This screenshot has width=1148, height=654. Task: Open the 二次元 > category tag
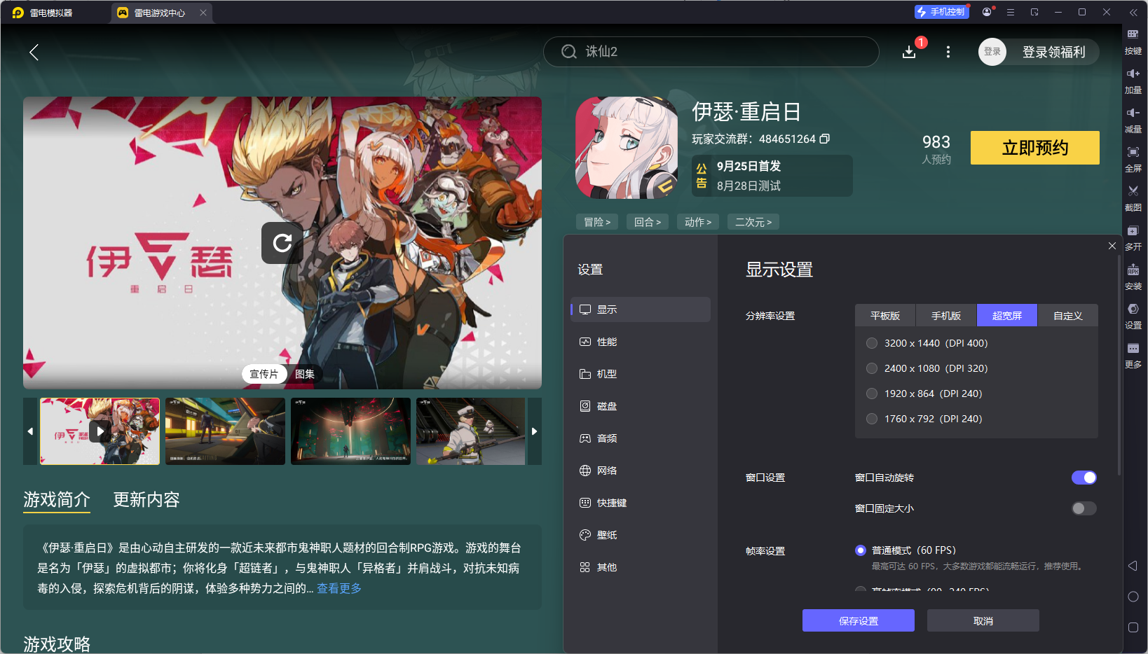(753, 222)
